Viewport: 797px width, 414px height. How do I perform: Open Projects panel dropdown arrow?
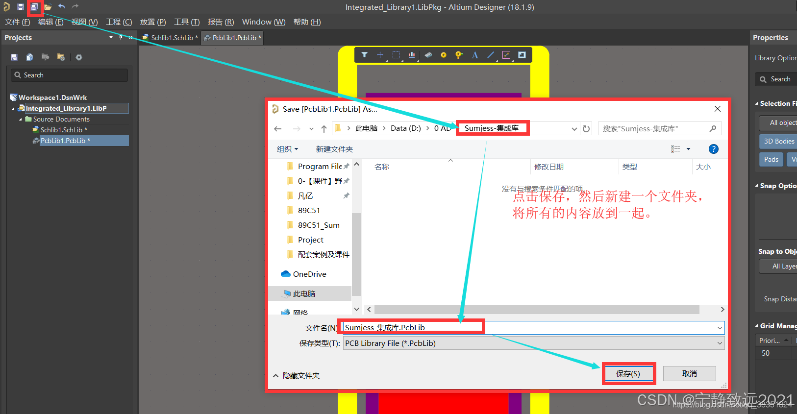point(111,37)
